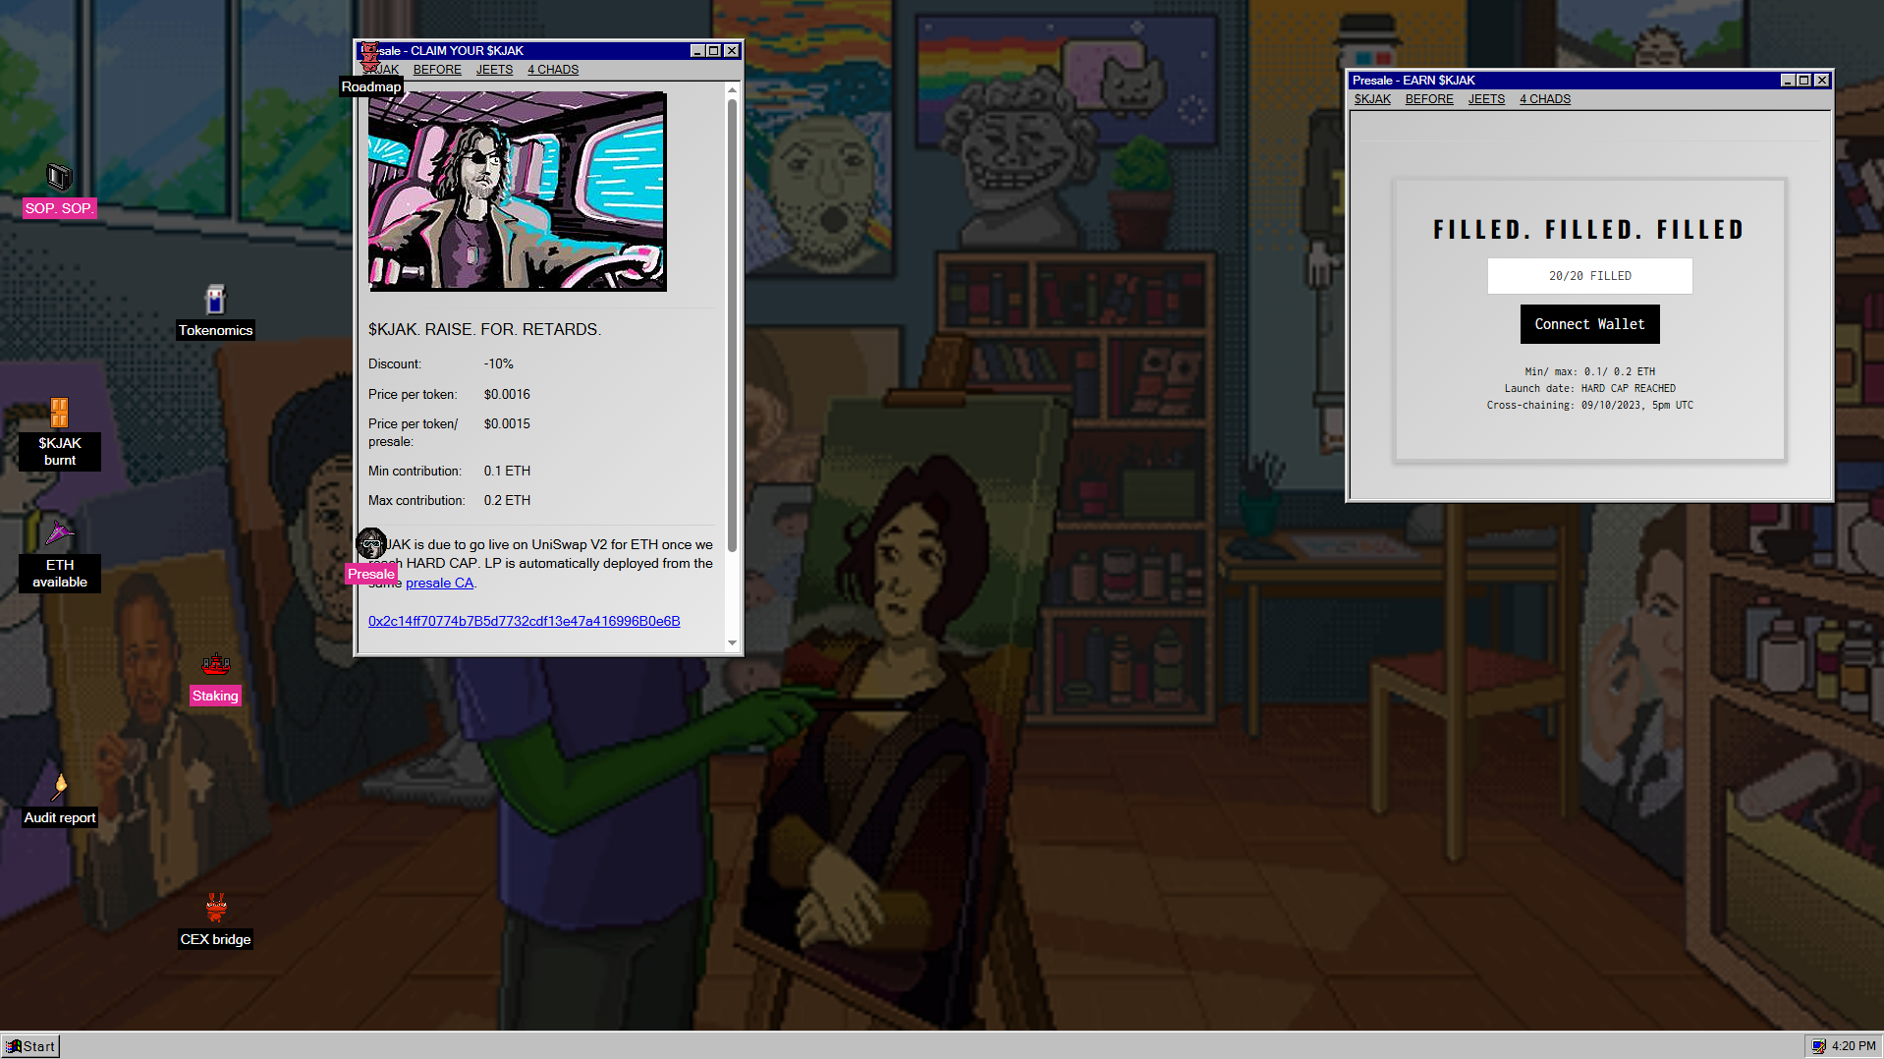Close the EARN $KJAK window
This screenshot has height=1059, width=1884.
pyautogui.click(x=1822, y=81)
